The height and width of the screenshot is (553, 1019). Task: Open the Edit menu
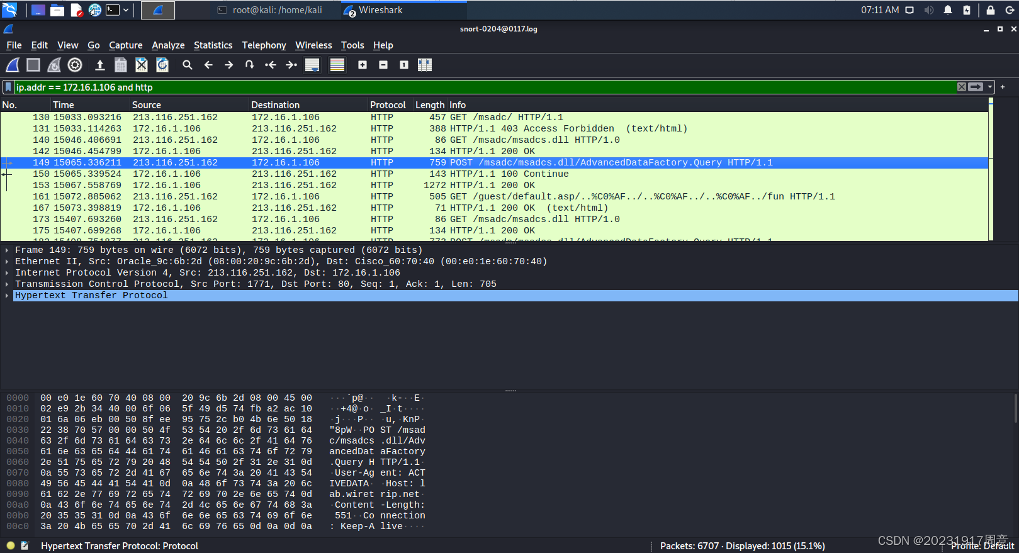[x=39, y=45]
